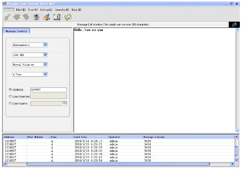Select the record sent at 2010/9/19 8:28:48
242x170 pixels.
[119, 157]
